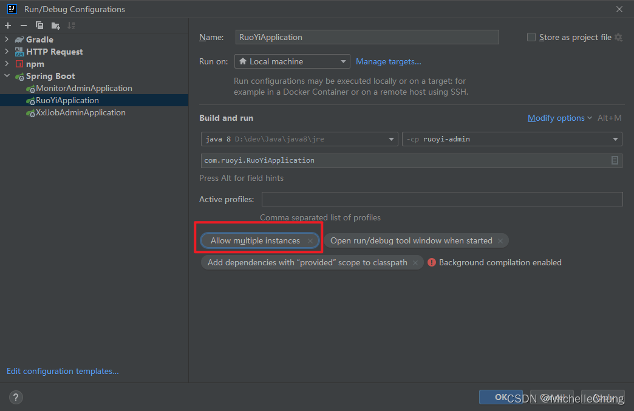The image size is (634, 411).
Task: Click the npm red square icon
Action: click(x=19, y=64)
